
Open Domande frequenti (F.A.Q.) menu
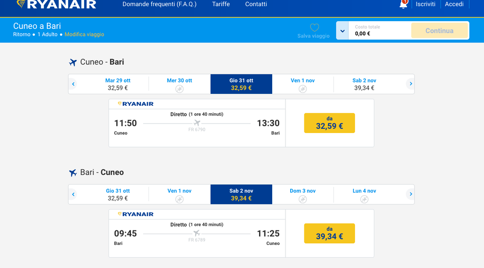pyautogui.click(x=159, y=4)
